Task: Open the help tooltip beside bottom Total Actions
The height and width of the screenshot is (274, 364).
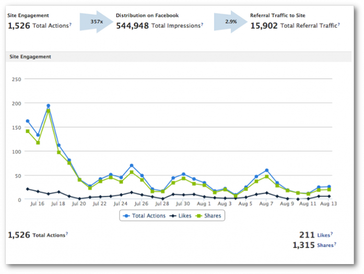Action: (67, 234)
